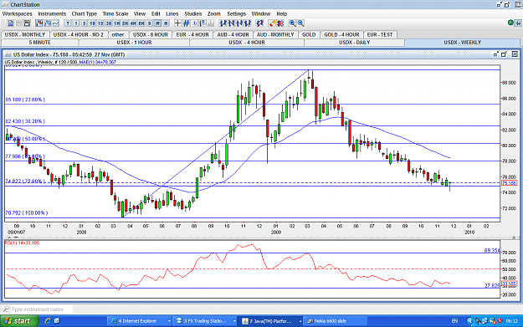Screen dimensions: 523x327
Task: Switch to bar chart type icon
Action: click(48, 23)
